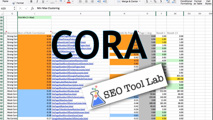The image size is (213, 120).
Task: Select column K header
Action: click(x=80, y=13)
